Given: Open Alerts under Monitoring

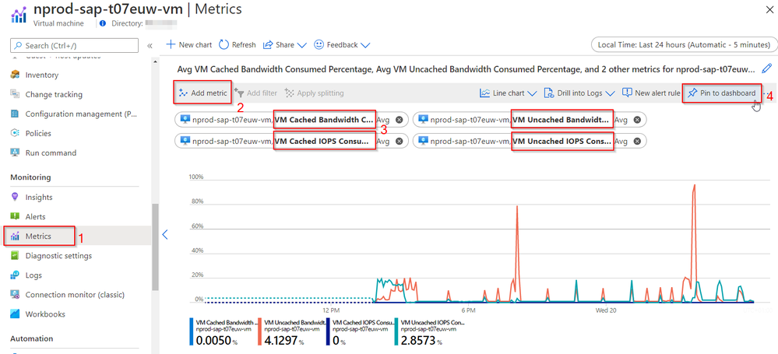Looking at the screenshot, I should coord(35,216).
